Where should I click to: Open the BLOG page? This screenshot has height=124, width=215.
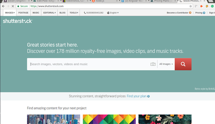tap(62, 13)
